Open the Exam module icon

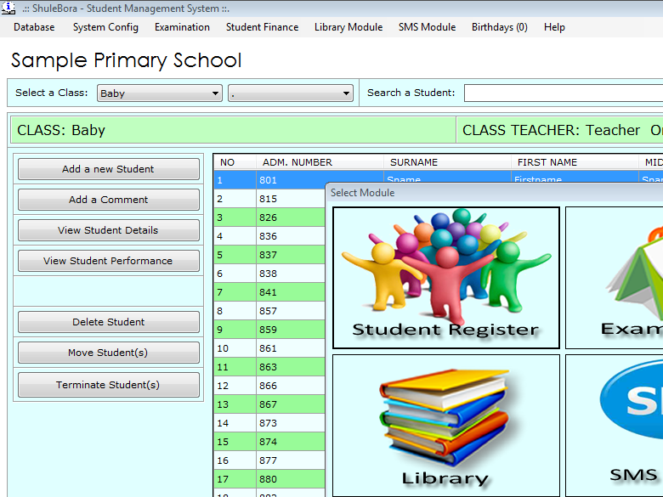[614, 277]
